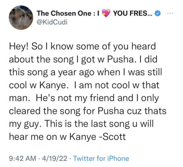
Task: Open the Twitter for iPhone source link
Action: point(101,158)
